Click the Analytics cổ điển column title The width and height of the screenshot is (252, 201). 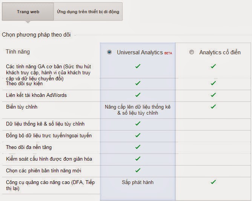(220, 52)
